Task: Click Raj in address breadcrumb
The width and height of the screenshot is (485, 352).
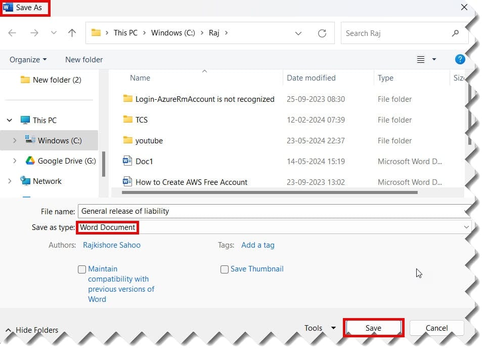Action: pyautogui.click(x=214, y=33)
